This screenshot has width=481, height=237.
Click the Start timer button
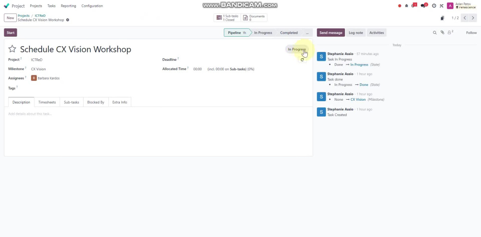[11, 33]
